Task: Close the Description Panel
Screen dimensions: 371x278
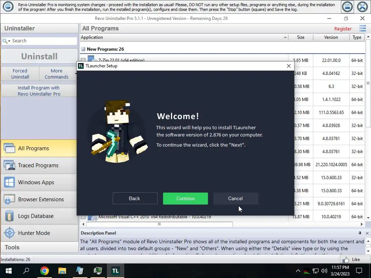Action: (367, 233)
